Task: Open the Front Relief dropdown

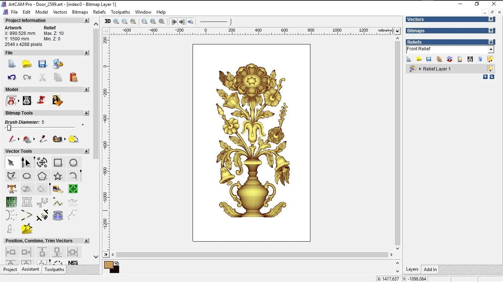Action: click(x=491, y=50)
